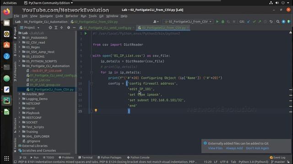
Task: Click the select opened file target icon
Action: (x=50, y=27)
